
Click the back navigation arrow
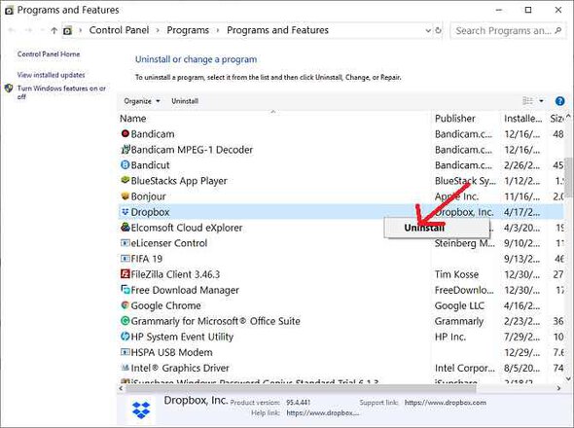tap(12, 30)
